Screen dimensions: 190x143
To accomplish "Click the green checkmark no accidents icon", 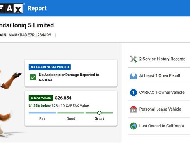I will 33,77.
